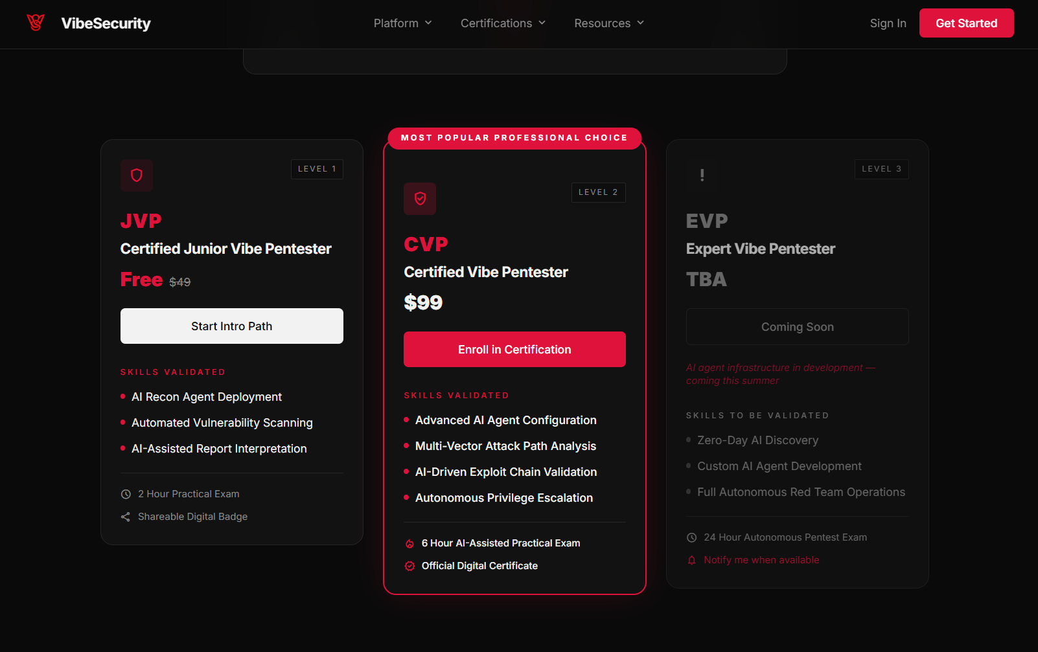The image size is (1038, 652).
Task: Click the MOST POPULAR PROFESSIONAL CHOICE banner
Action: click(x=514, y=138)
